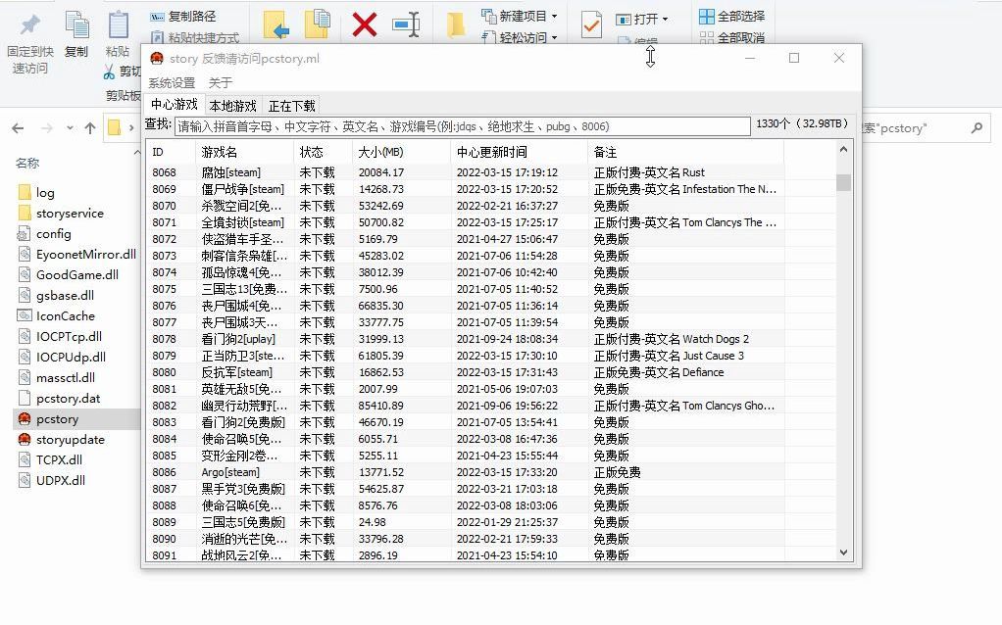Select the pcstory.dat file

pos(60,399)
